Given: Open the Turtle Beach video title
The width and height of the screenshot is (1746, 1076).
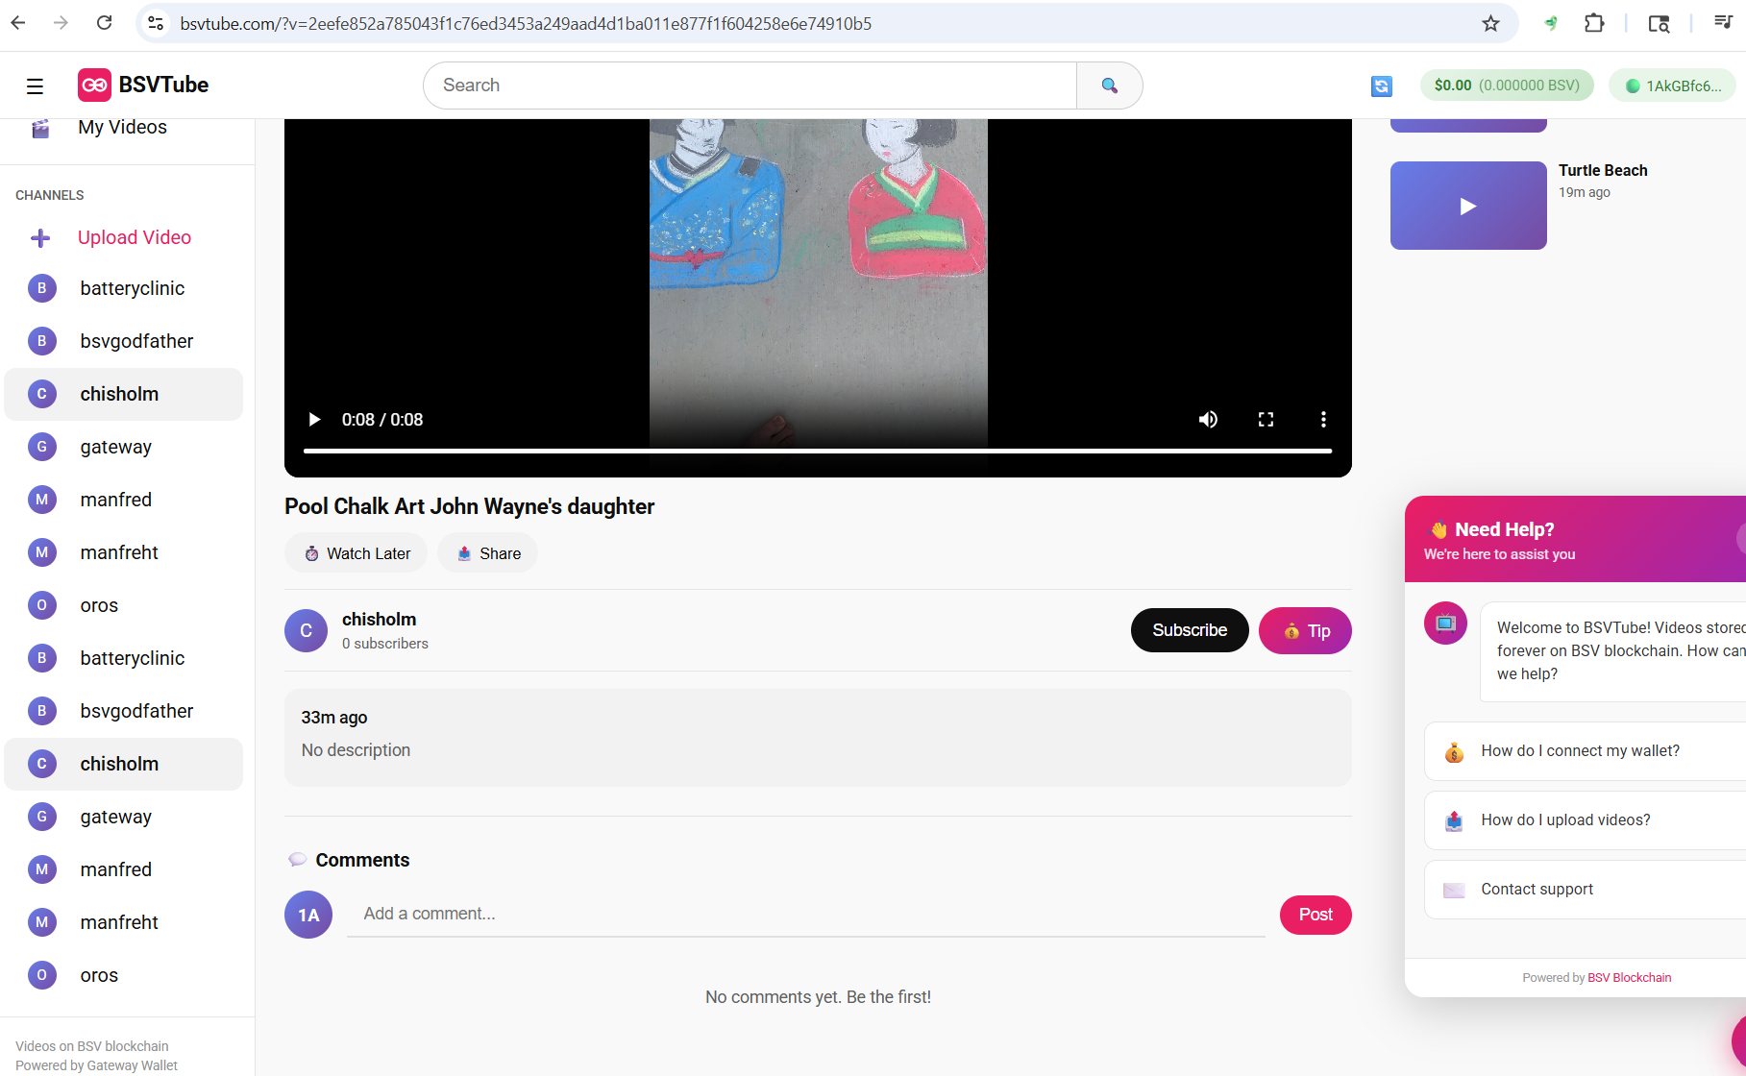Looking at the screenshot, I should [1603, 170].
